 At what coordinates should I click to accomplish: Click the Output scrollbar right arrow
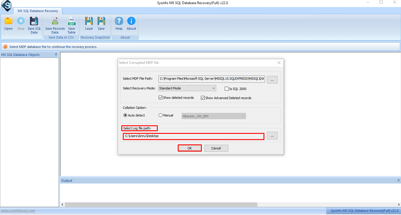coord(399,204)
